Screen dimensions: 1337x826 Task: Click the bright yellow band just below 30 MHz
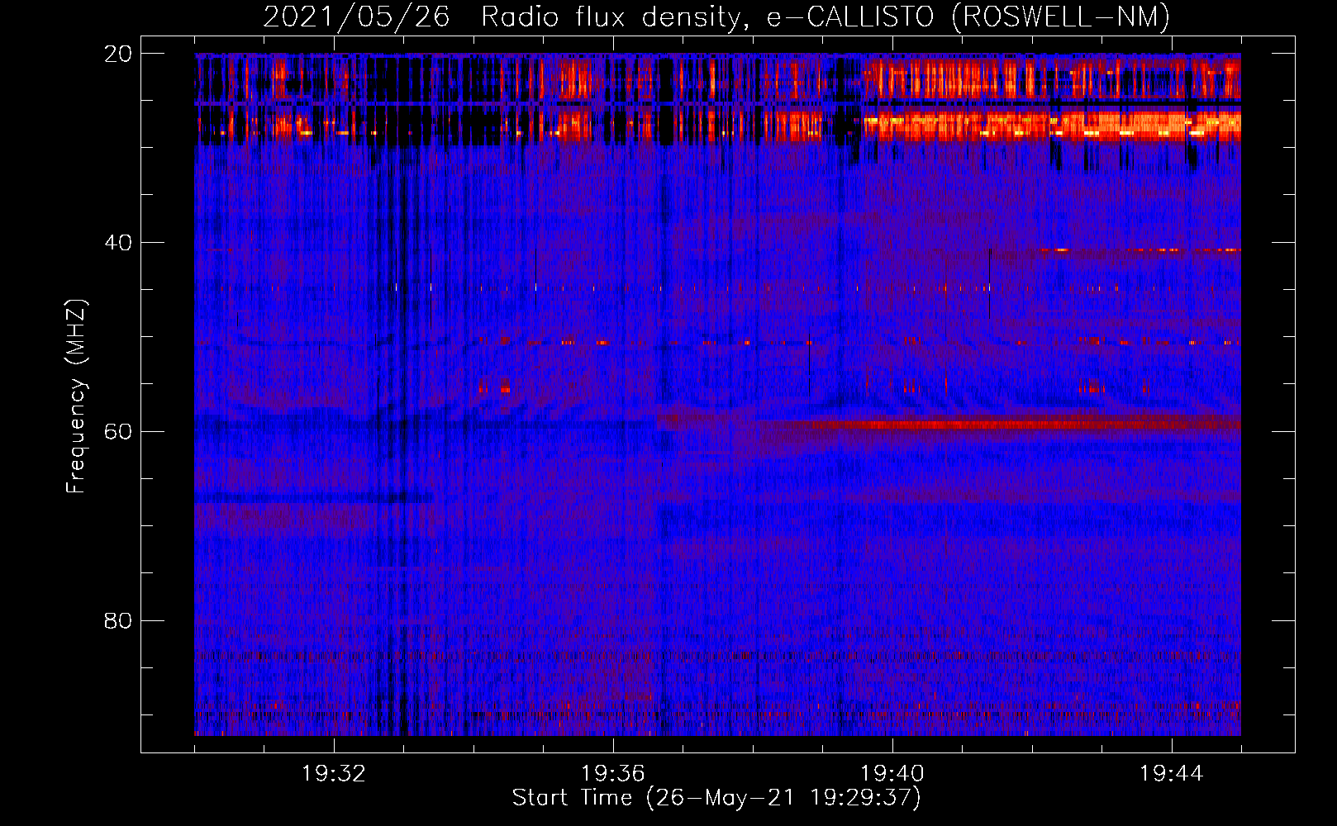point(1051,126)
